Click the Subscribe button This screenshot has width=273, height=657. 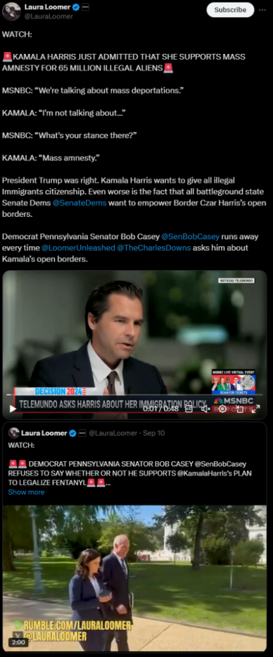click(x=230, y=10)
